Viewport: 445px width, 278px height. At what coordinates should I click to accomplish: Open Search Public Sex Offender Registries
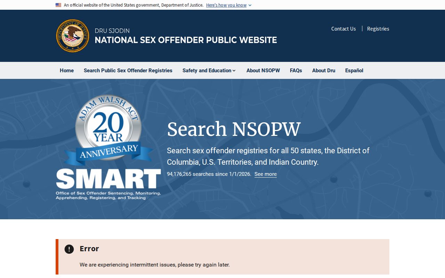[x=128, y=71]
